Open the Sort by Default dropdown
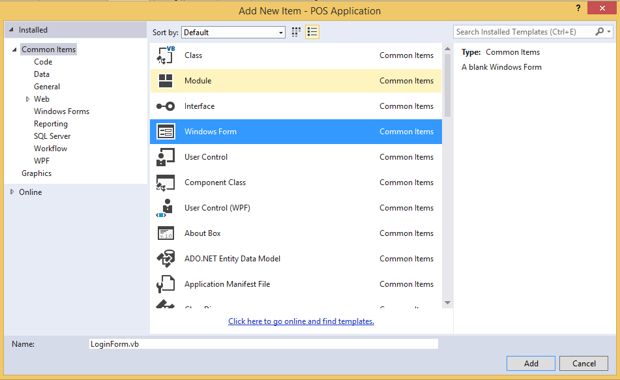Viewport: 620px width, 380px height. (233, 33)
